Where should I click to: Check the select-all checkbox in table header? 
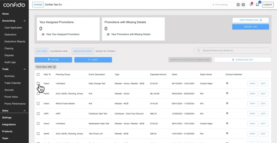click(x=38, y=74)
